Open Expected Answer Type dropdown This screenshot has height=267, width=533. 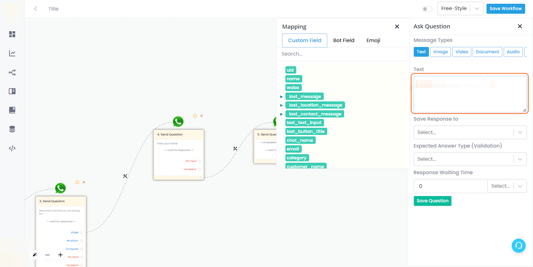coord(470,159)
